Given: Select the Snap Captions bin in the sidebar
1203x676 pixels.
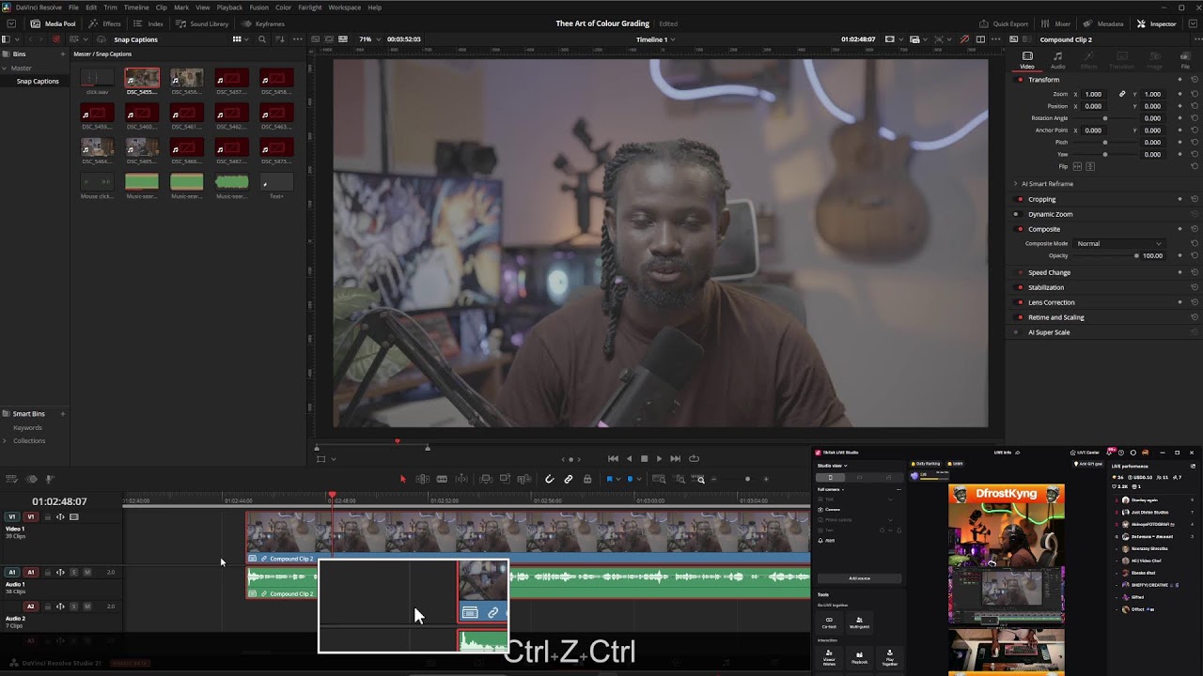Looking at the screenshot, I should 38,81.
